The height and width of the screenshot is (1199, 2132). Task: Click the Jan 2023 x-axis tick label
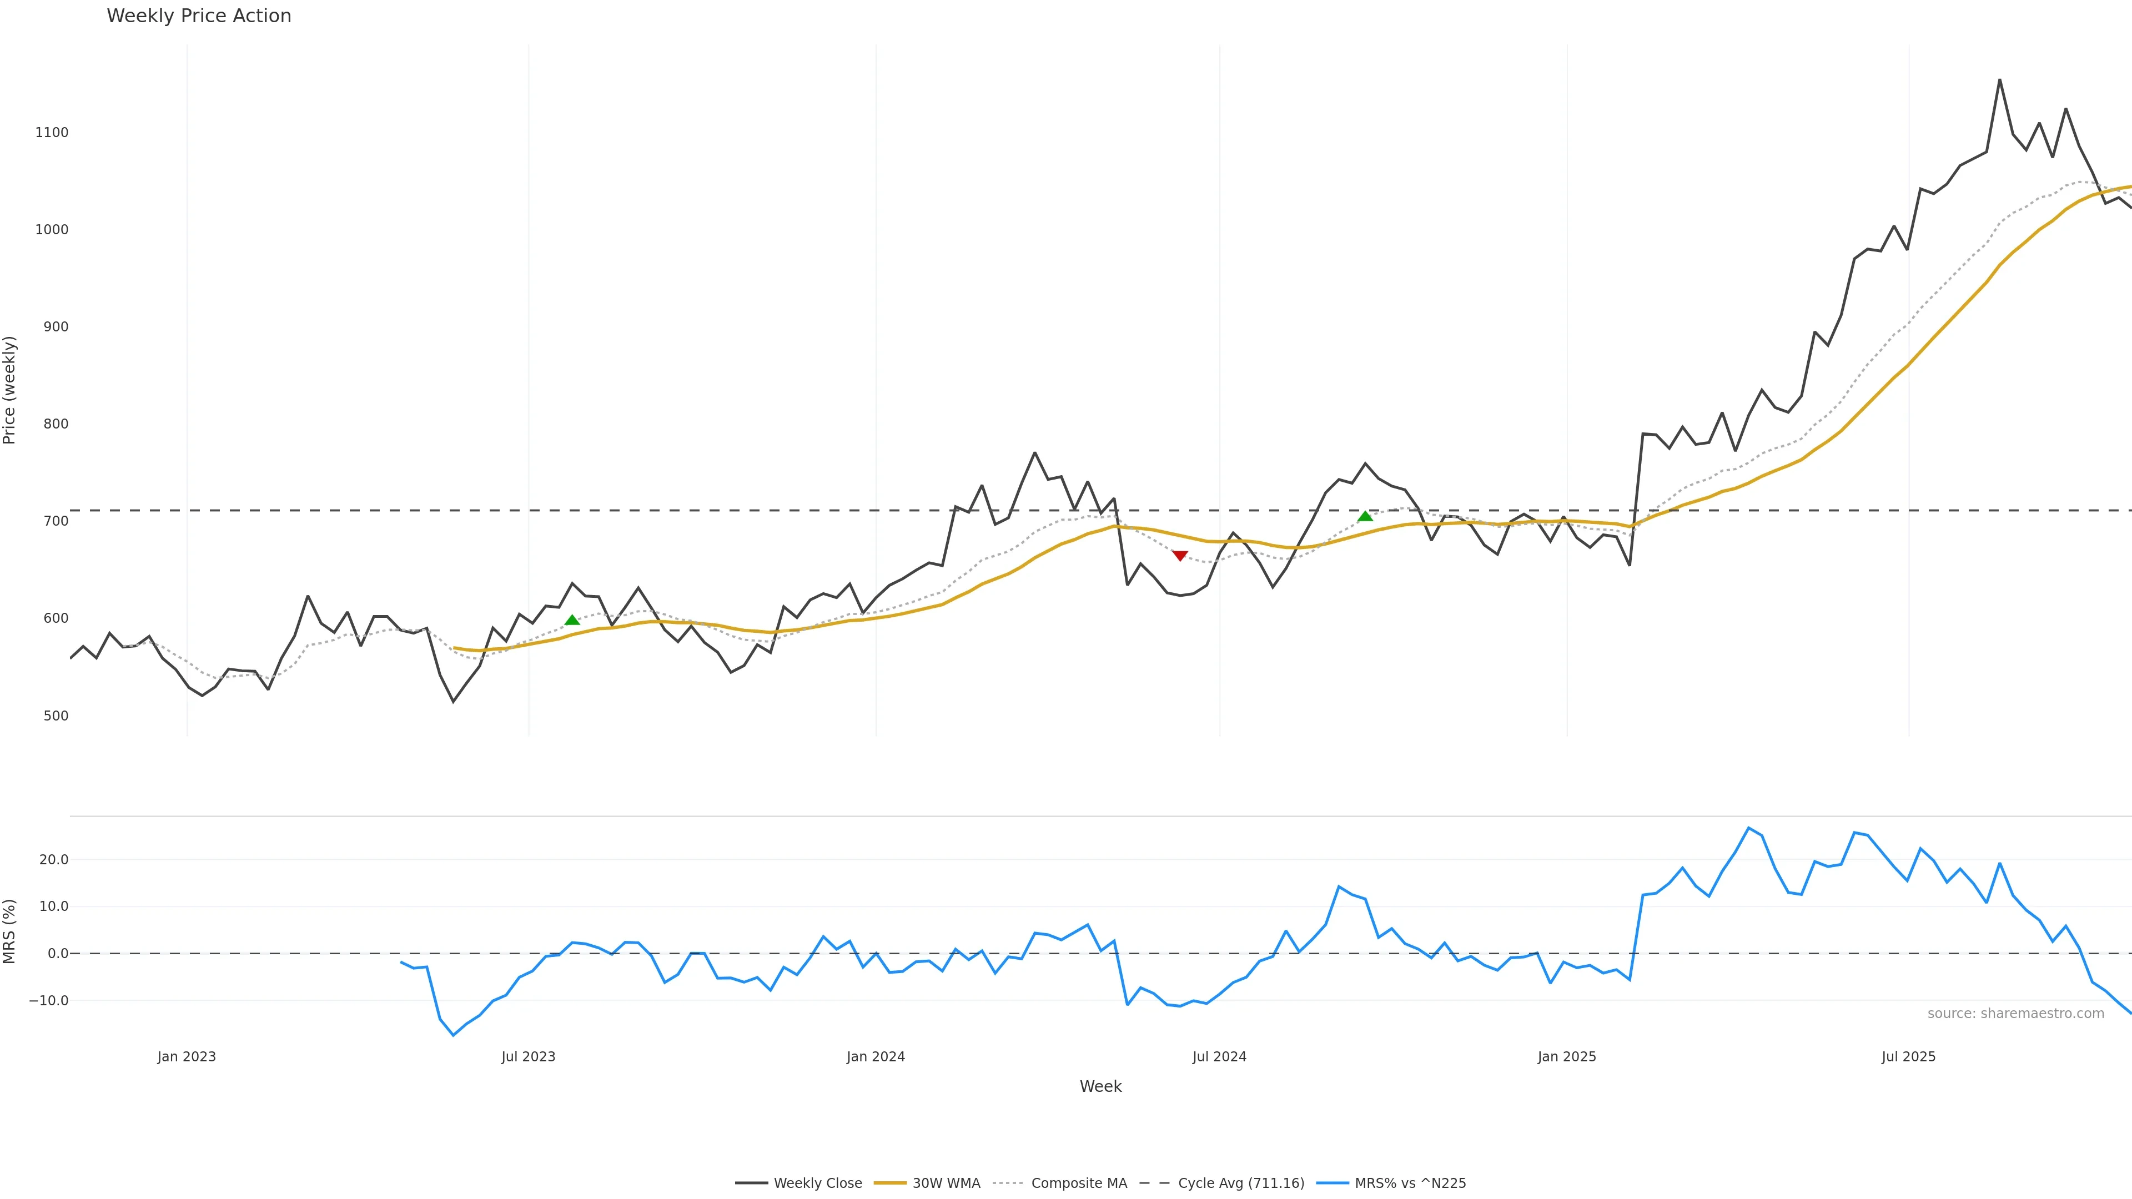(x=186, y=1057)
